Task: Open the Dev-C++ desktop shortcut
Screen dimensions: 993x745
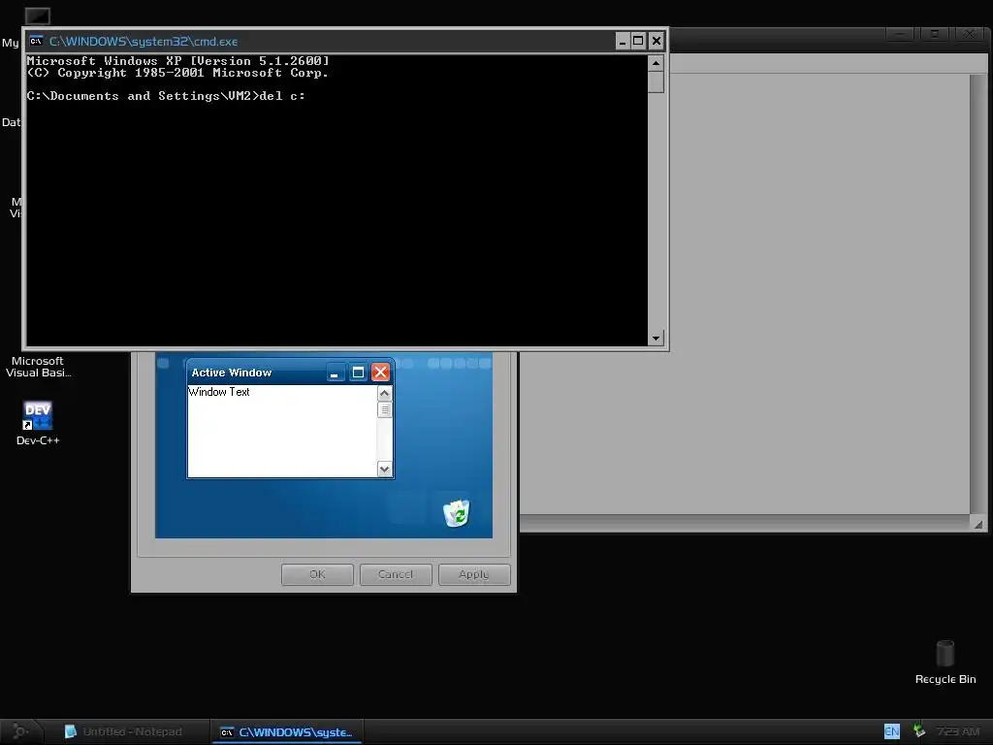Action: click(x=38, y=423)
